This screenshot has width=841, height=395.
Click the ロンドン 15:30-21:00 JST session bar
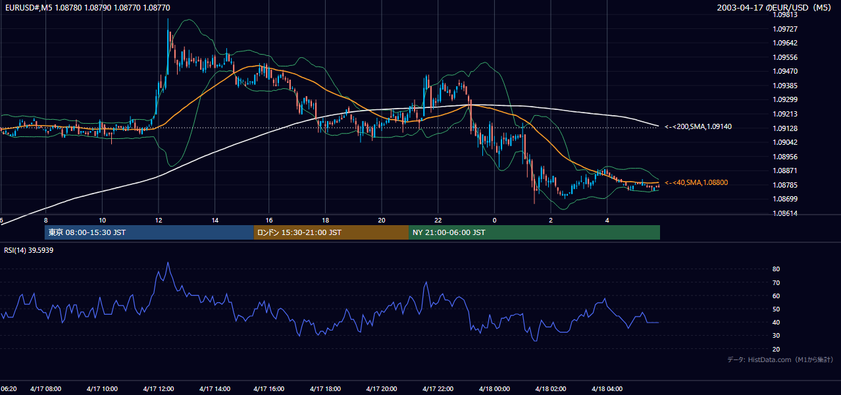point(331,232)
